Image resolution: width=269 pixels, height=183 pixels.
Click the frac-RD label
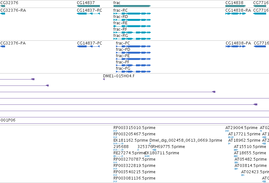121,17
